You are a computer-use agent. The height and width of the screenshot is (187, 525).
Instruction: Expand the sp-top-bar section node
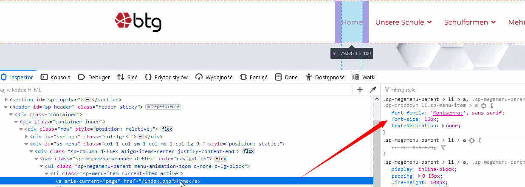tap(6, 100)
